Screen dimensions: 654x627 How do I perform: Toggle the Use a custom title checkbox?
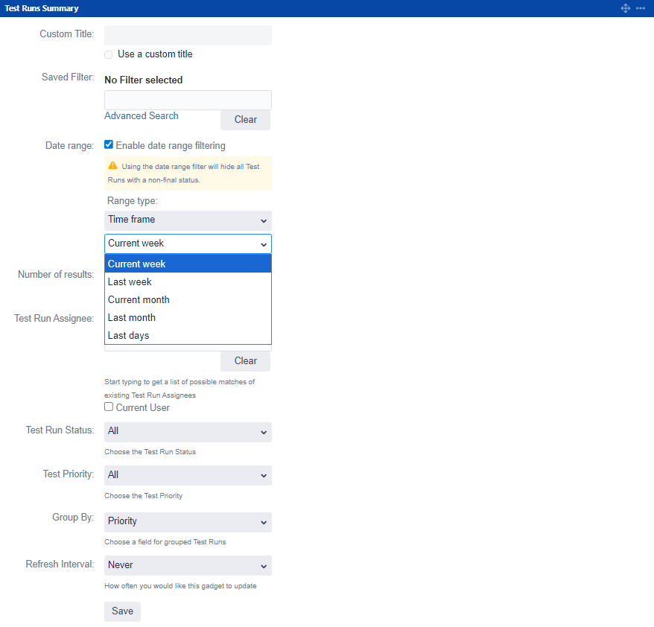[109, 54]
